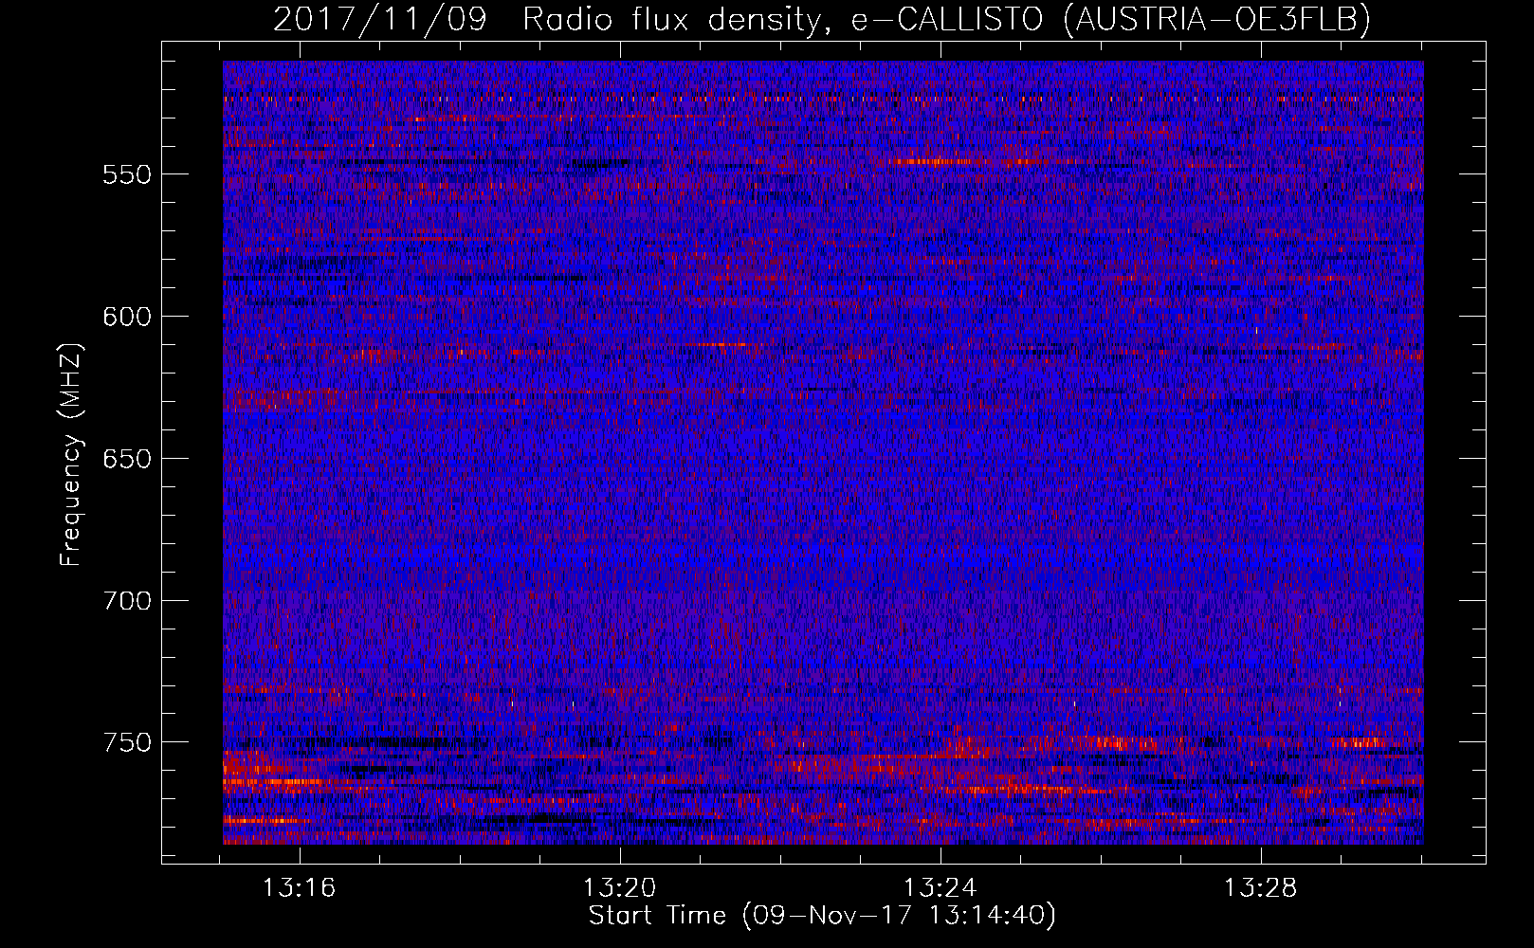Click the 13:28 time tick label
Viewport: 1534px width, 948px height.
click(1261, 888)
